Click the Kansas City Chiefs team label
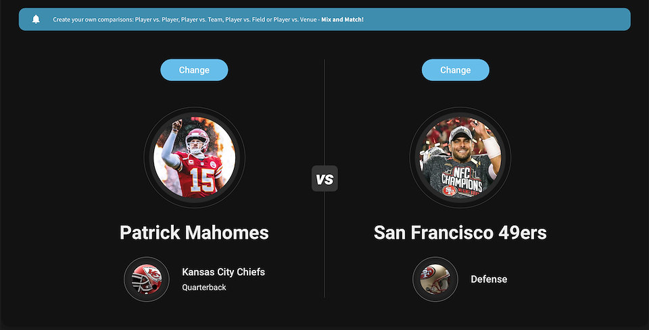 point(224,272)
